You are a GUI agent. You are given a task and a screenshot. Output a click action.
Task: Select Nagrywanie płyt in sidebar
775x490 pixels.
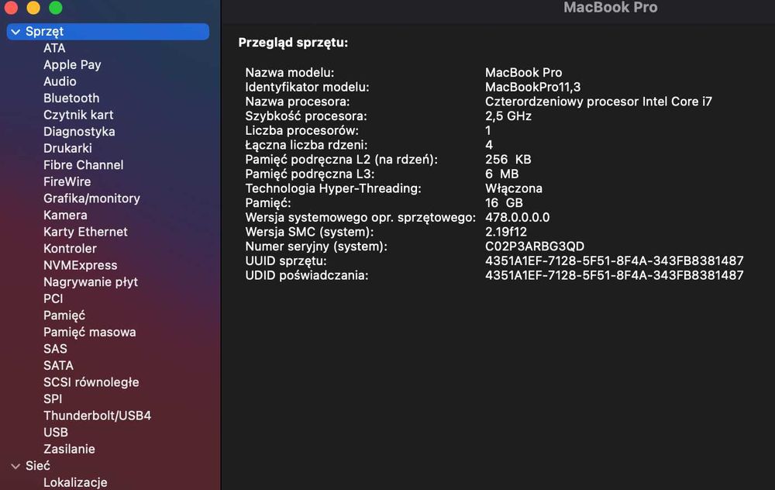click(91, 282)
